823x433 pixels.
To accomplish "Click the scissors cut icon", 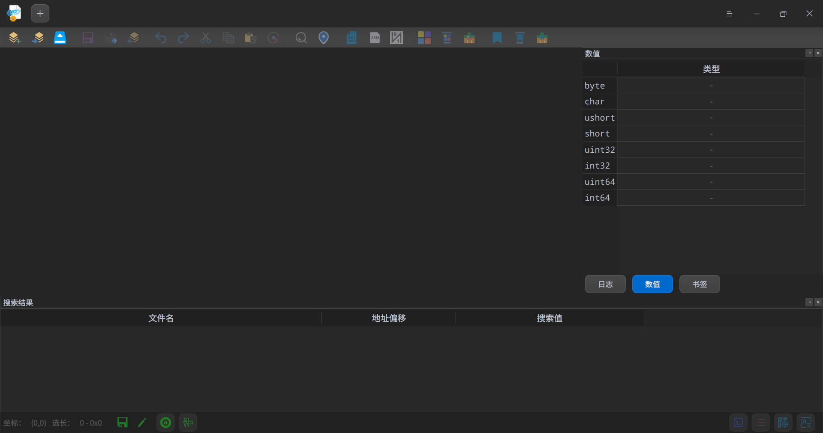I will coord(206,38).
